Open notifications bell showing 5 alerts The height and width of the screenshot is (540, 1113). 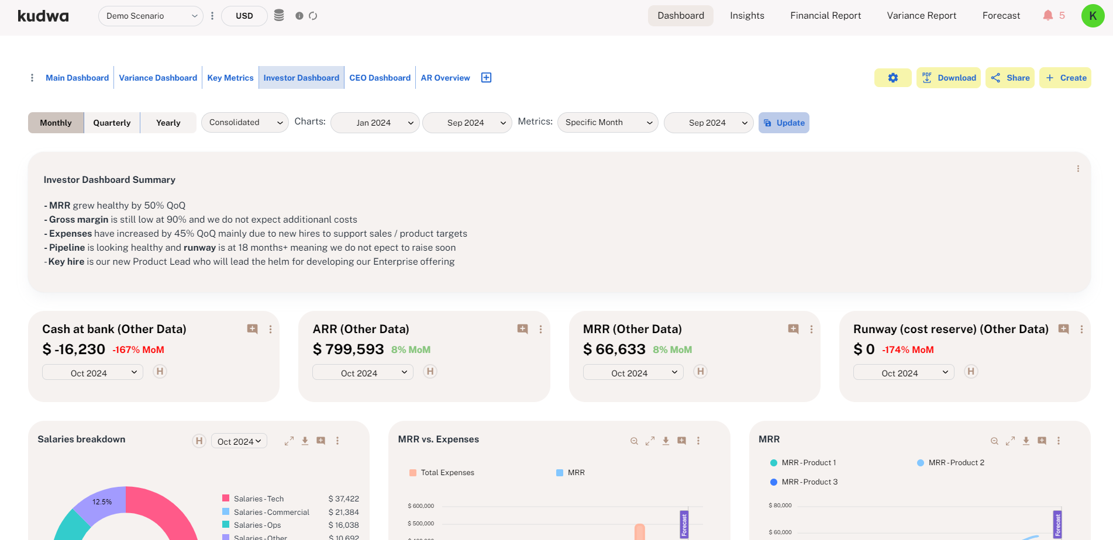(1049, 16)
